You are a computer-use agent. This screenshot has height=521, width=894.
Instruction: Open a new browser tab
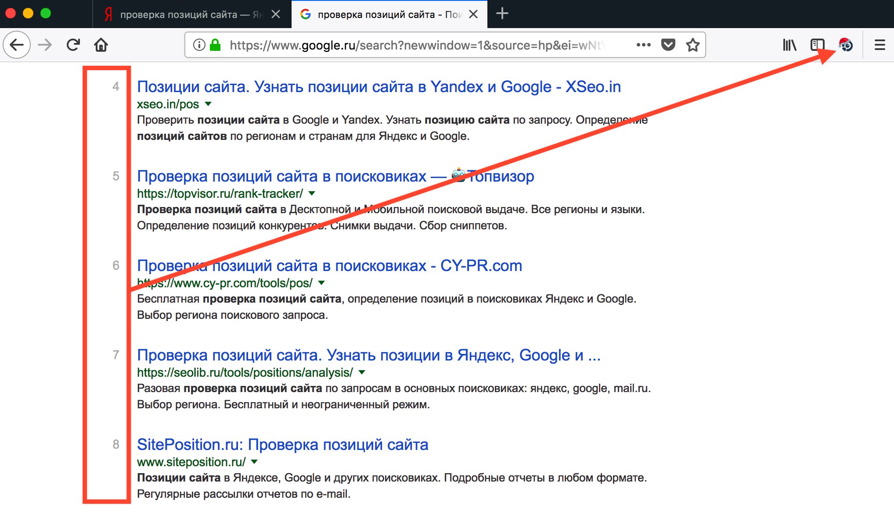pos(502,14)
